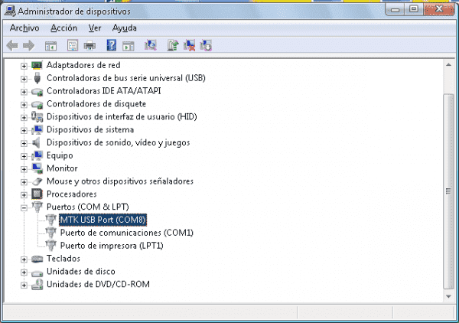Viewport: 459px width, 323px height.
Task: Select the Puertos (COM & LPT) connector icon
Action: click(x=37, y=207)
